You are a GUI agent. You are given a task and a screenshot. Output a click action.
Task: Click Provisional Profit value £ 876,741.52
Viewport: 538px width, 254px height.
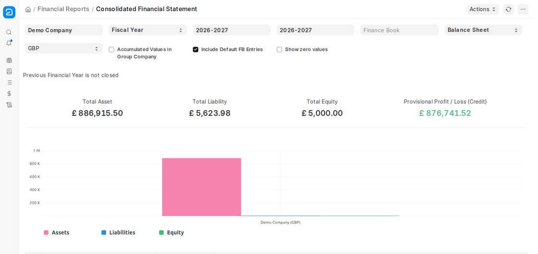point(445,113)
